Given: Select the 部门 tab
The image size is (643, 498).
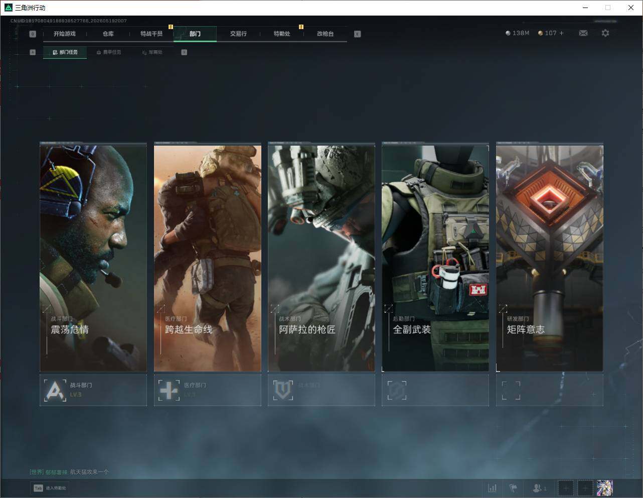Looking at the screenshot, I should [x=195, y=34].
